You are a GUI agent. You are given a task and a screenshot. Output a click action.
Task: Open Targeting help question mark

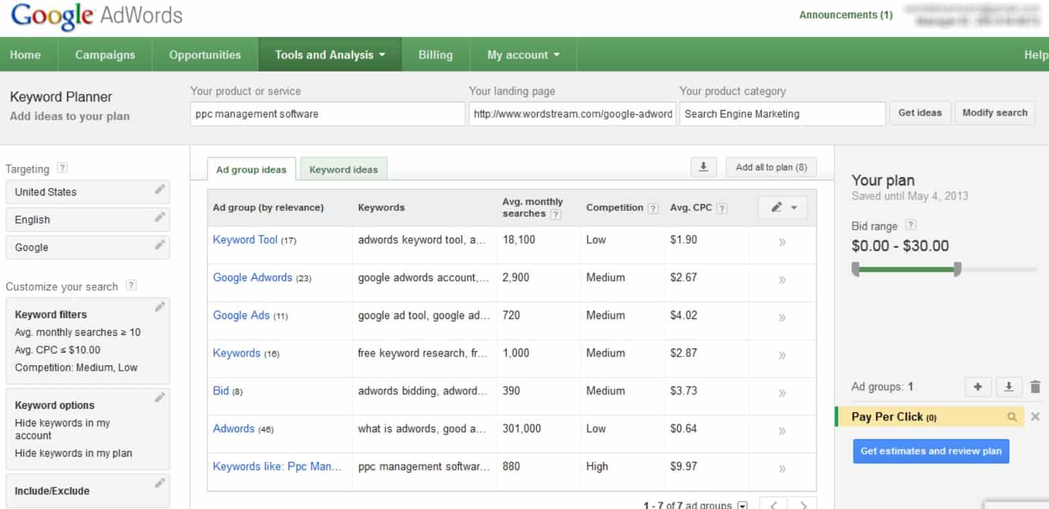pos(62,169)
